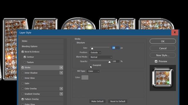Toggle the Contour checkbox

click(x=25, y=57)
